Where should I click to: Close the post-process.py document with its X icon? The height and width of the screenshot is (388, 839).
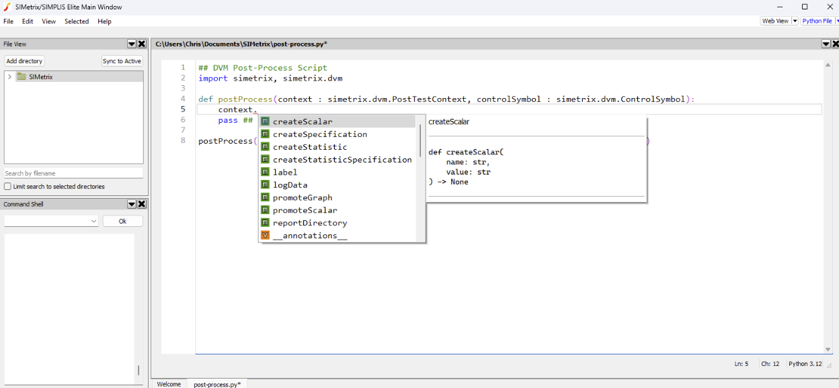[x=836, y=43]
